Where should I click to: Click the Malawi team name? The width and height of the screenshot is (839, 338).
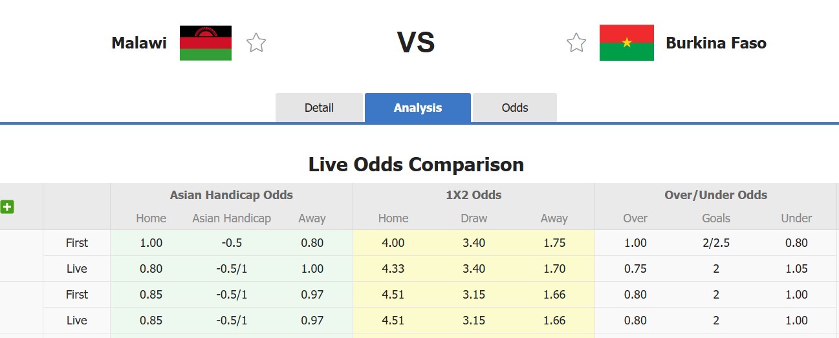(139, 43)
